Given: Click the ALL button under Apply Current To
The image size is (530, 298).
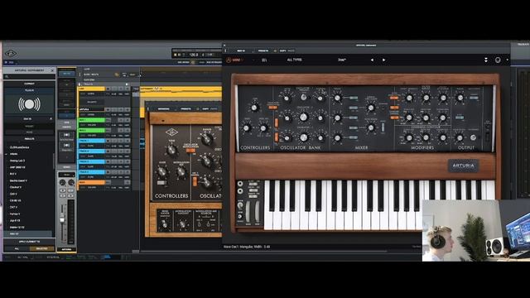Looking at the screenshot, I should coord(17,248).
